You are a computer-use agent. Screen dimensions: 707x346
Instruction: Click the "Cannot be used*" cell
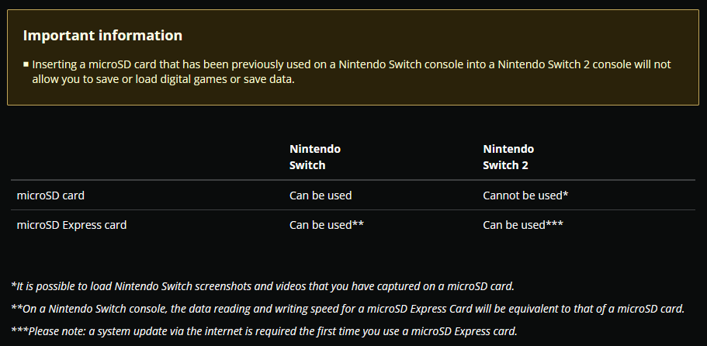tap(525, 195)
